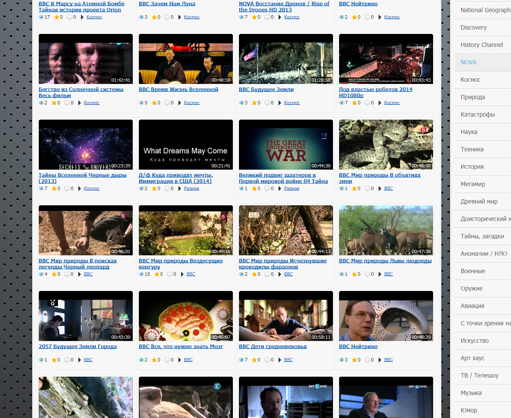Open 'BBC К Марсу на Атомной Бомбе' link

pos(81,7)
